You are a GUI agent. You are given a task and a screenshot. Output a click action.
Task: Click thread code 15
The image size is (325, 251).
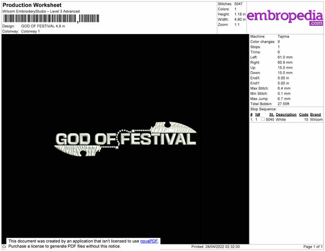pyautogui.click(x=306, y=120)
